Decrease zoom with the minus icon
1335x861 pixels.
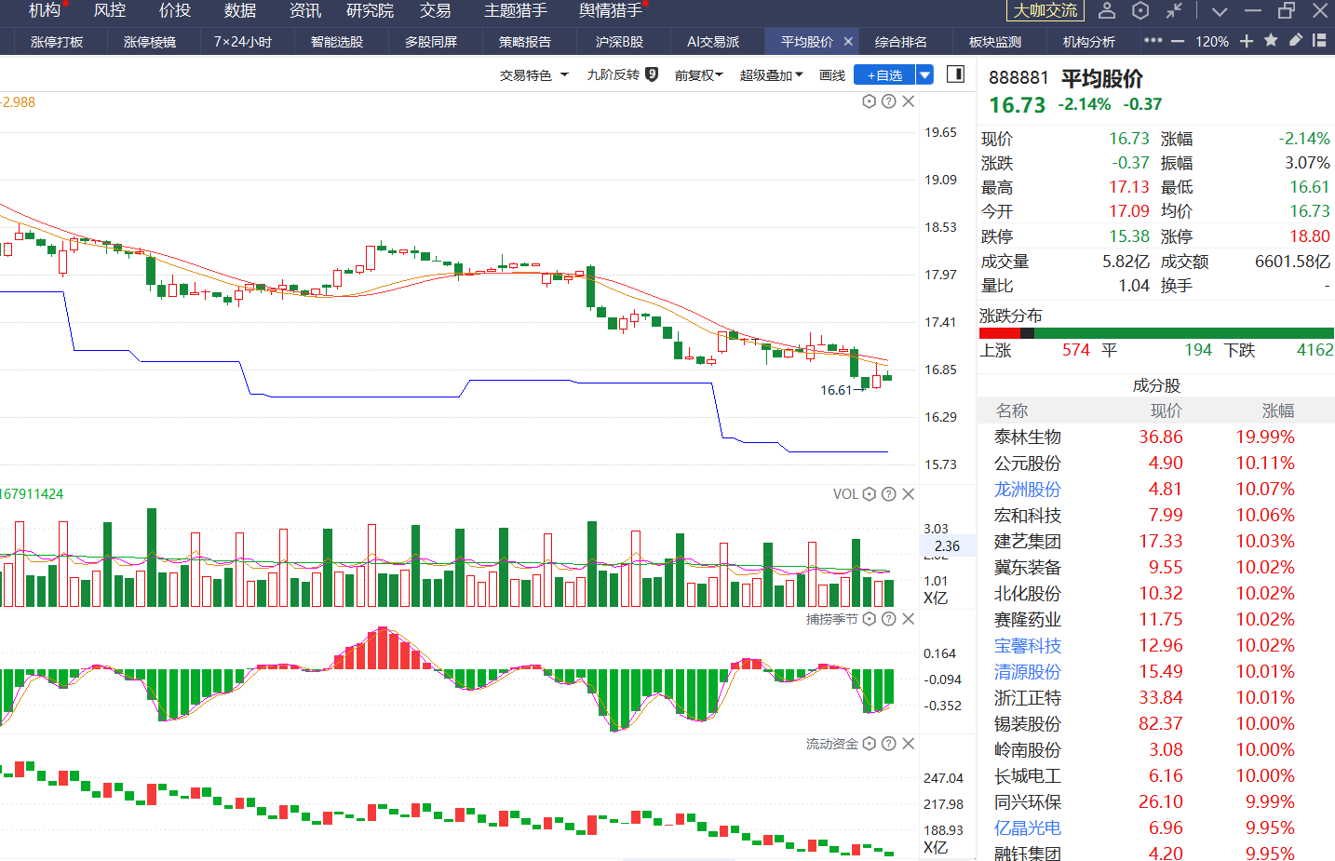1178,41
